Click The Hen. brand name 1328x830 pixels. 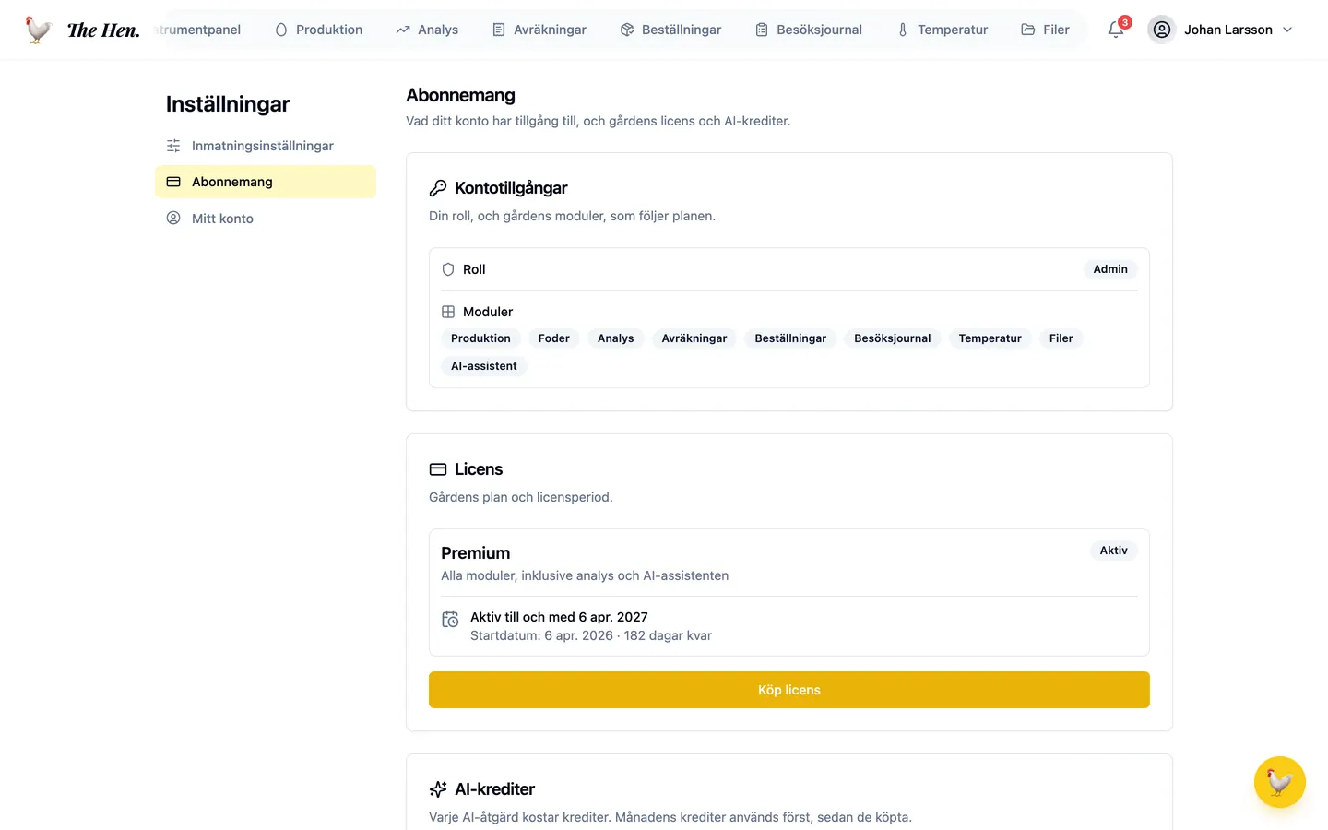point(103,30)
